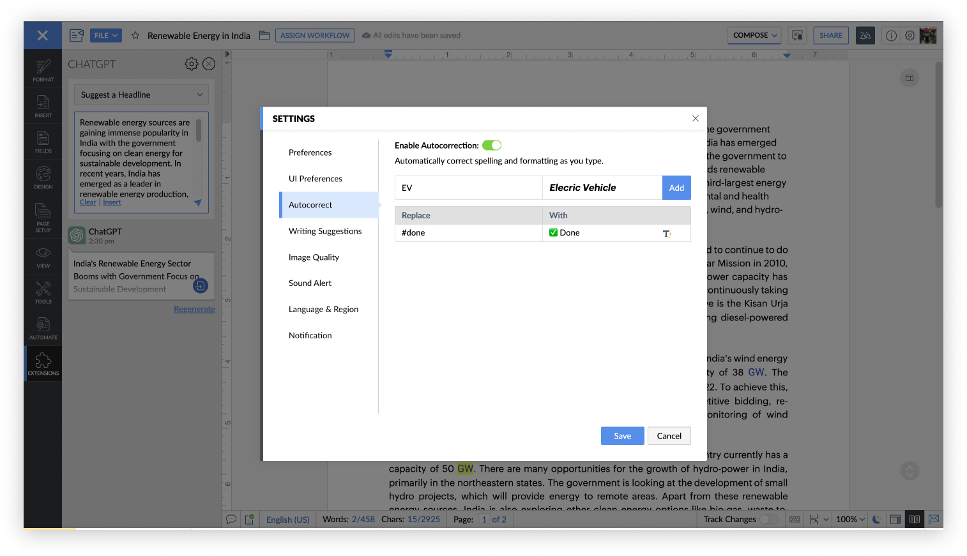The height and width of the screenshot is (556, 967).
Task: Open the Zia assistant from the top bar
Action: pos(865,35)
